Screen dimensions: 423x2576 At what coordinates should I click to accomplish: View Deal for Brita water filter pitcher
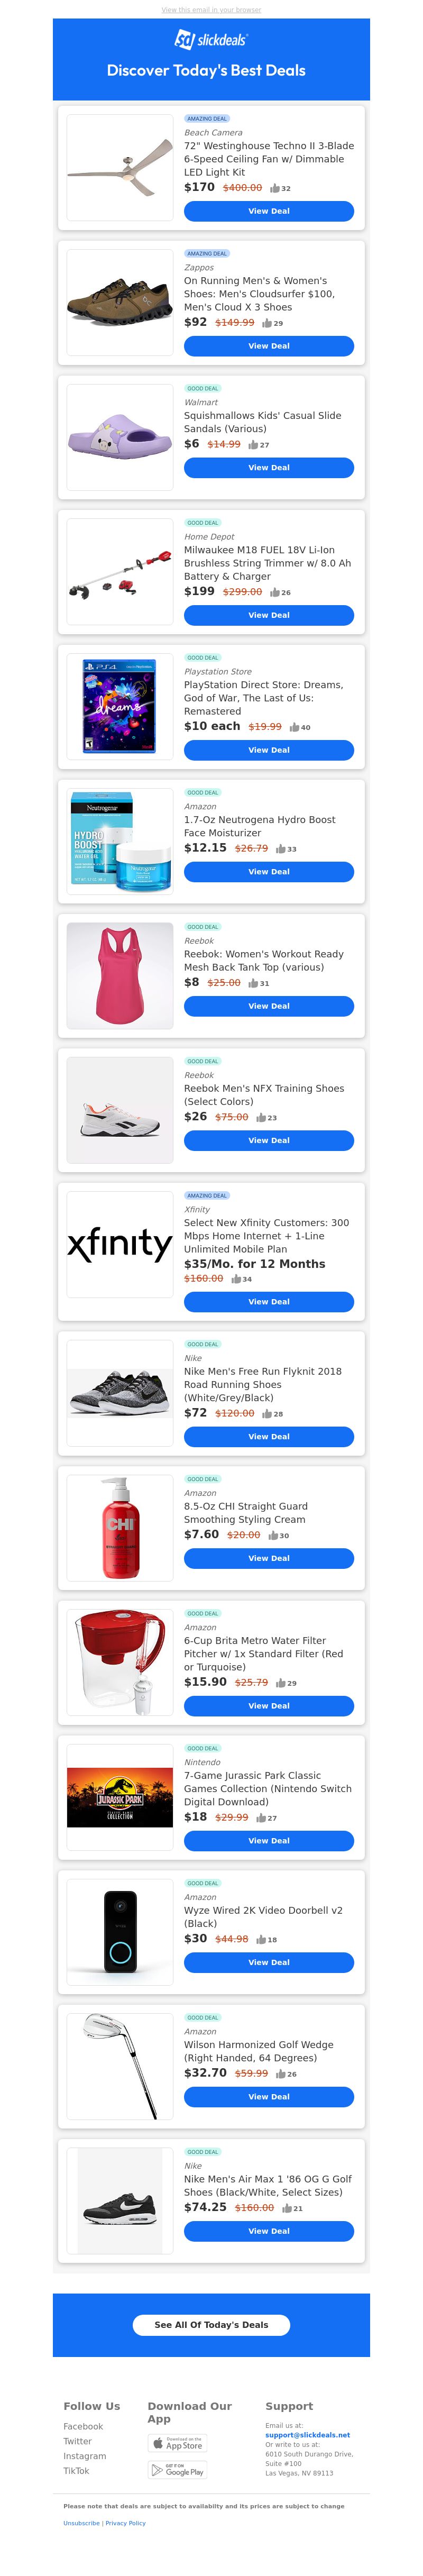[269, 1706]
